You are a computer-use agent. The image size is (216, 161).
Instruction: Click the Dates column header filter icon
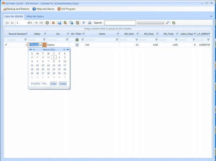(x=45, y=34)
